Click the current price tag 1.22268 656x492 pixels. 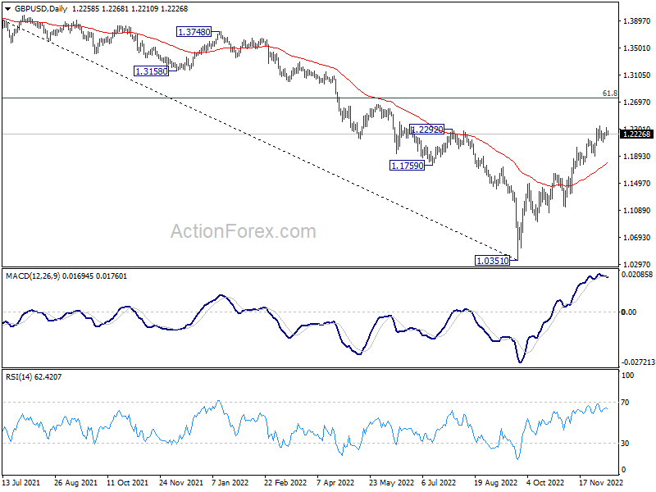pos(636,134)
